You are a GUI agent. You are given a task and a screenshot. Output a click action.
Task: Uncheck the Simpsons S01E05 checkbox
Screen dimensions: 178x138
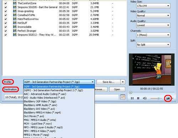pos(6,7)
